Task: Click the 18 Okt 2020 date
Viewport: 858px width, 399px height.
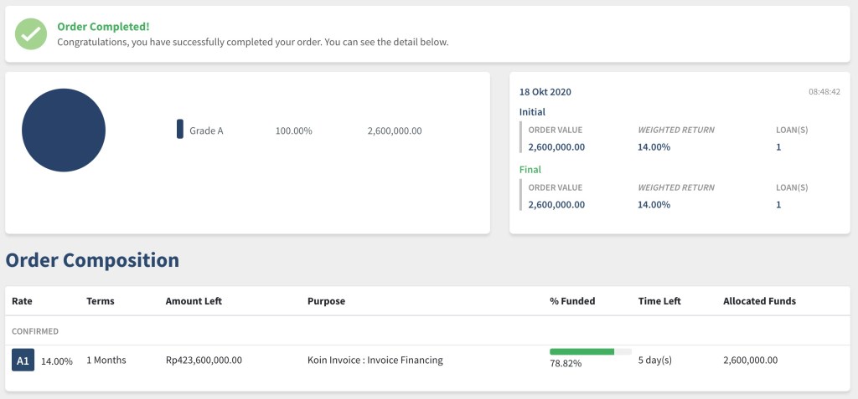Action: [x=545, y=92]
